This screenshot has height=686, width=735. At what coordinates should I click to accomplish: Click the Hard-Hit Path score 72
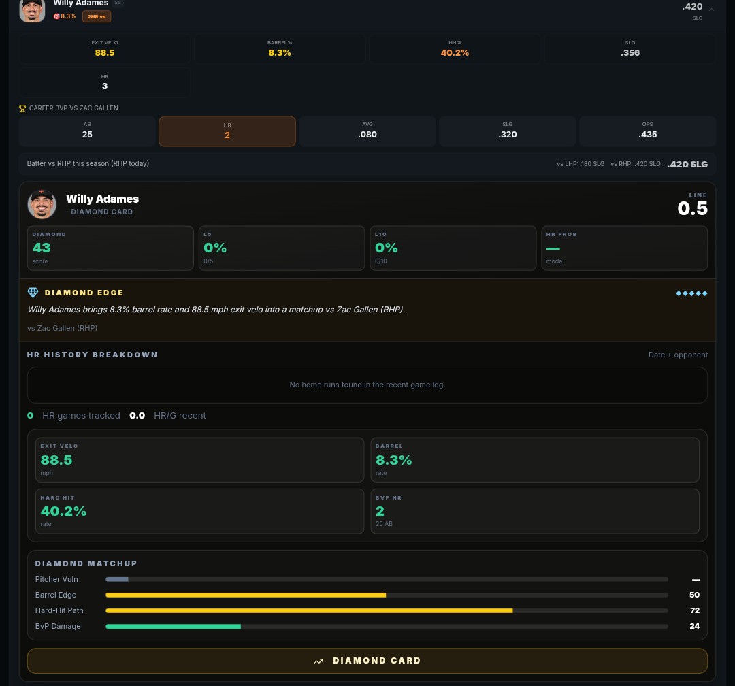[695, 610]
